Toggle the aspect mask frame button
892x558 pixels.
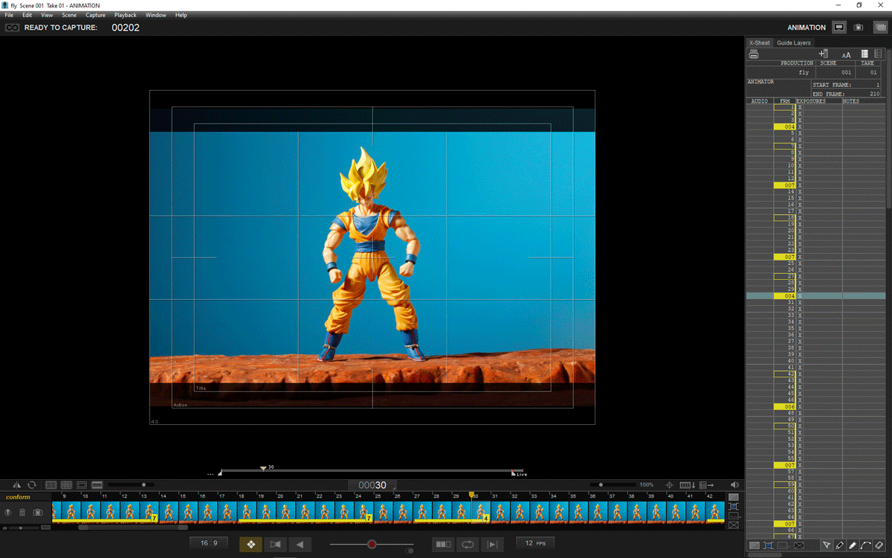[82, 485]
